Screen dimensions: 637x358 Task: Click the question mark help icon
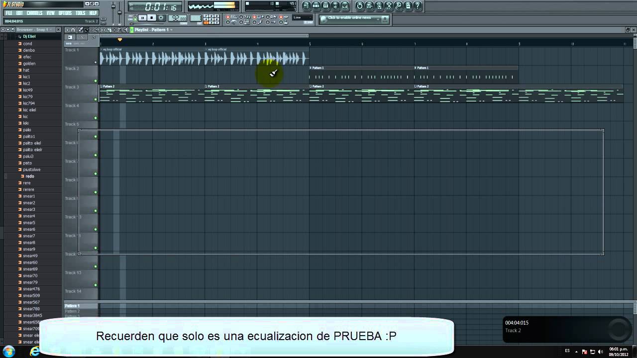(418, 6)
